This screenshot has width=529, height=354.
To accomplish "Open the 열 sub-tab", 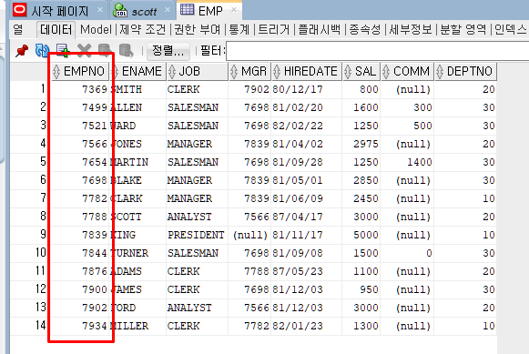I will click(x=18, y=30).
